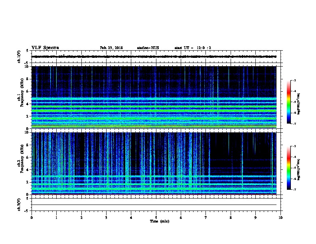Viewport: 316px width, 244px height.
Task: Click inside the ch.1 spectrogram panel
Action: (x=154, y=97)
